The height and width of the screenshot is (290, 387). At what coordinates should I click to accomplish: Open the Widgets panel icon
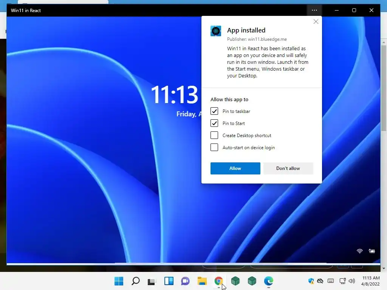[169, 281]
